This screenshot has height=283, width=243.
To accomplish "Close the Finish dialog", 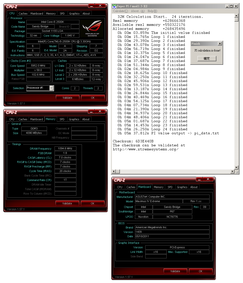I will pos(220,44).
